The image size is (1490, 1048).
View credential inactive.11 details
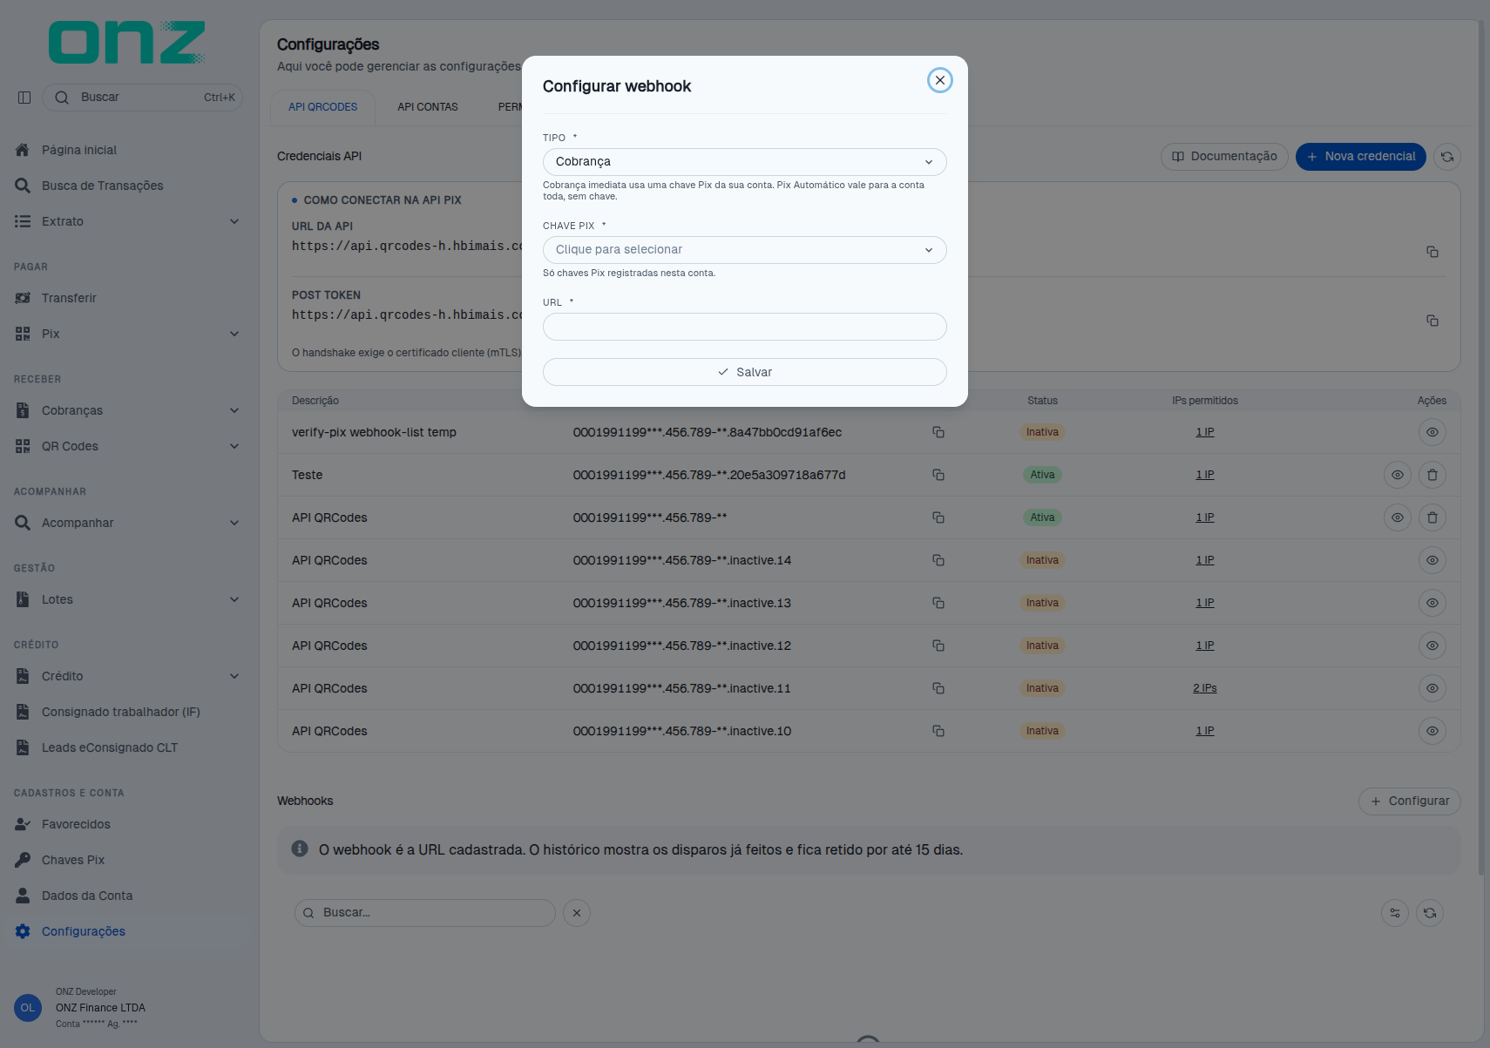click(1432, 688)
